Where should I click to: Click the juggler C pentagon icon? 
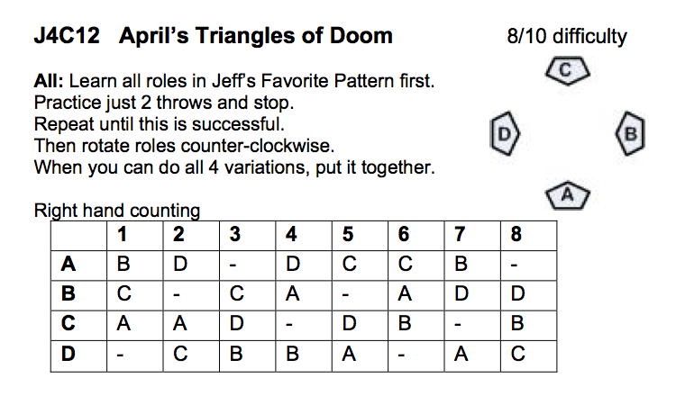tap(567, 70)
